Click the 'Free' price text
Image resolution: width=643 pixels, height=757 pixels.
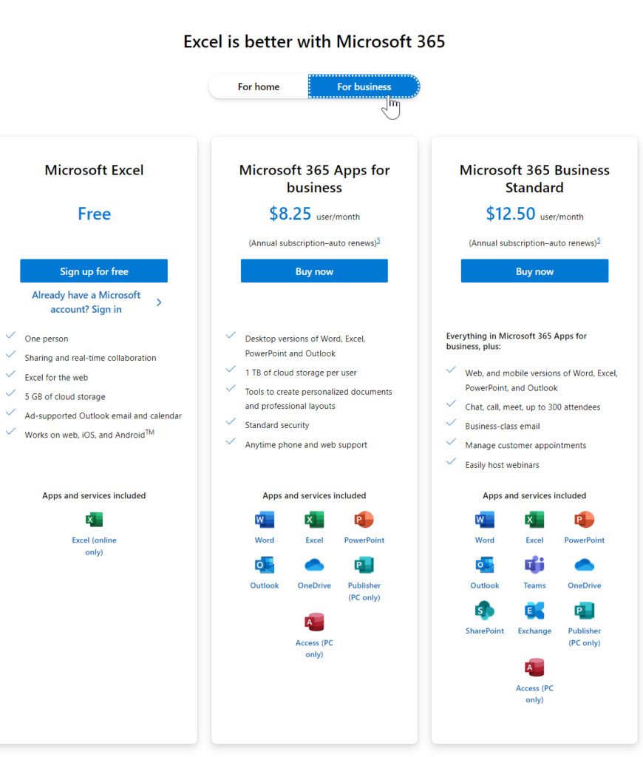point(94,214)
